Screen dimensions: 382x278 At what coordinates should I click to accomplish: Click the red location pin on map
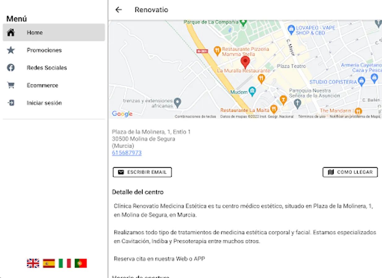tap(245, 62)
